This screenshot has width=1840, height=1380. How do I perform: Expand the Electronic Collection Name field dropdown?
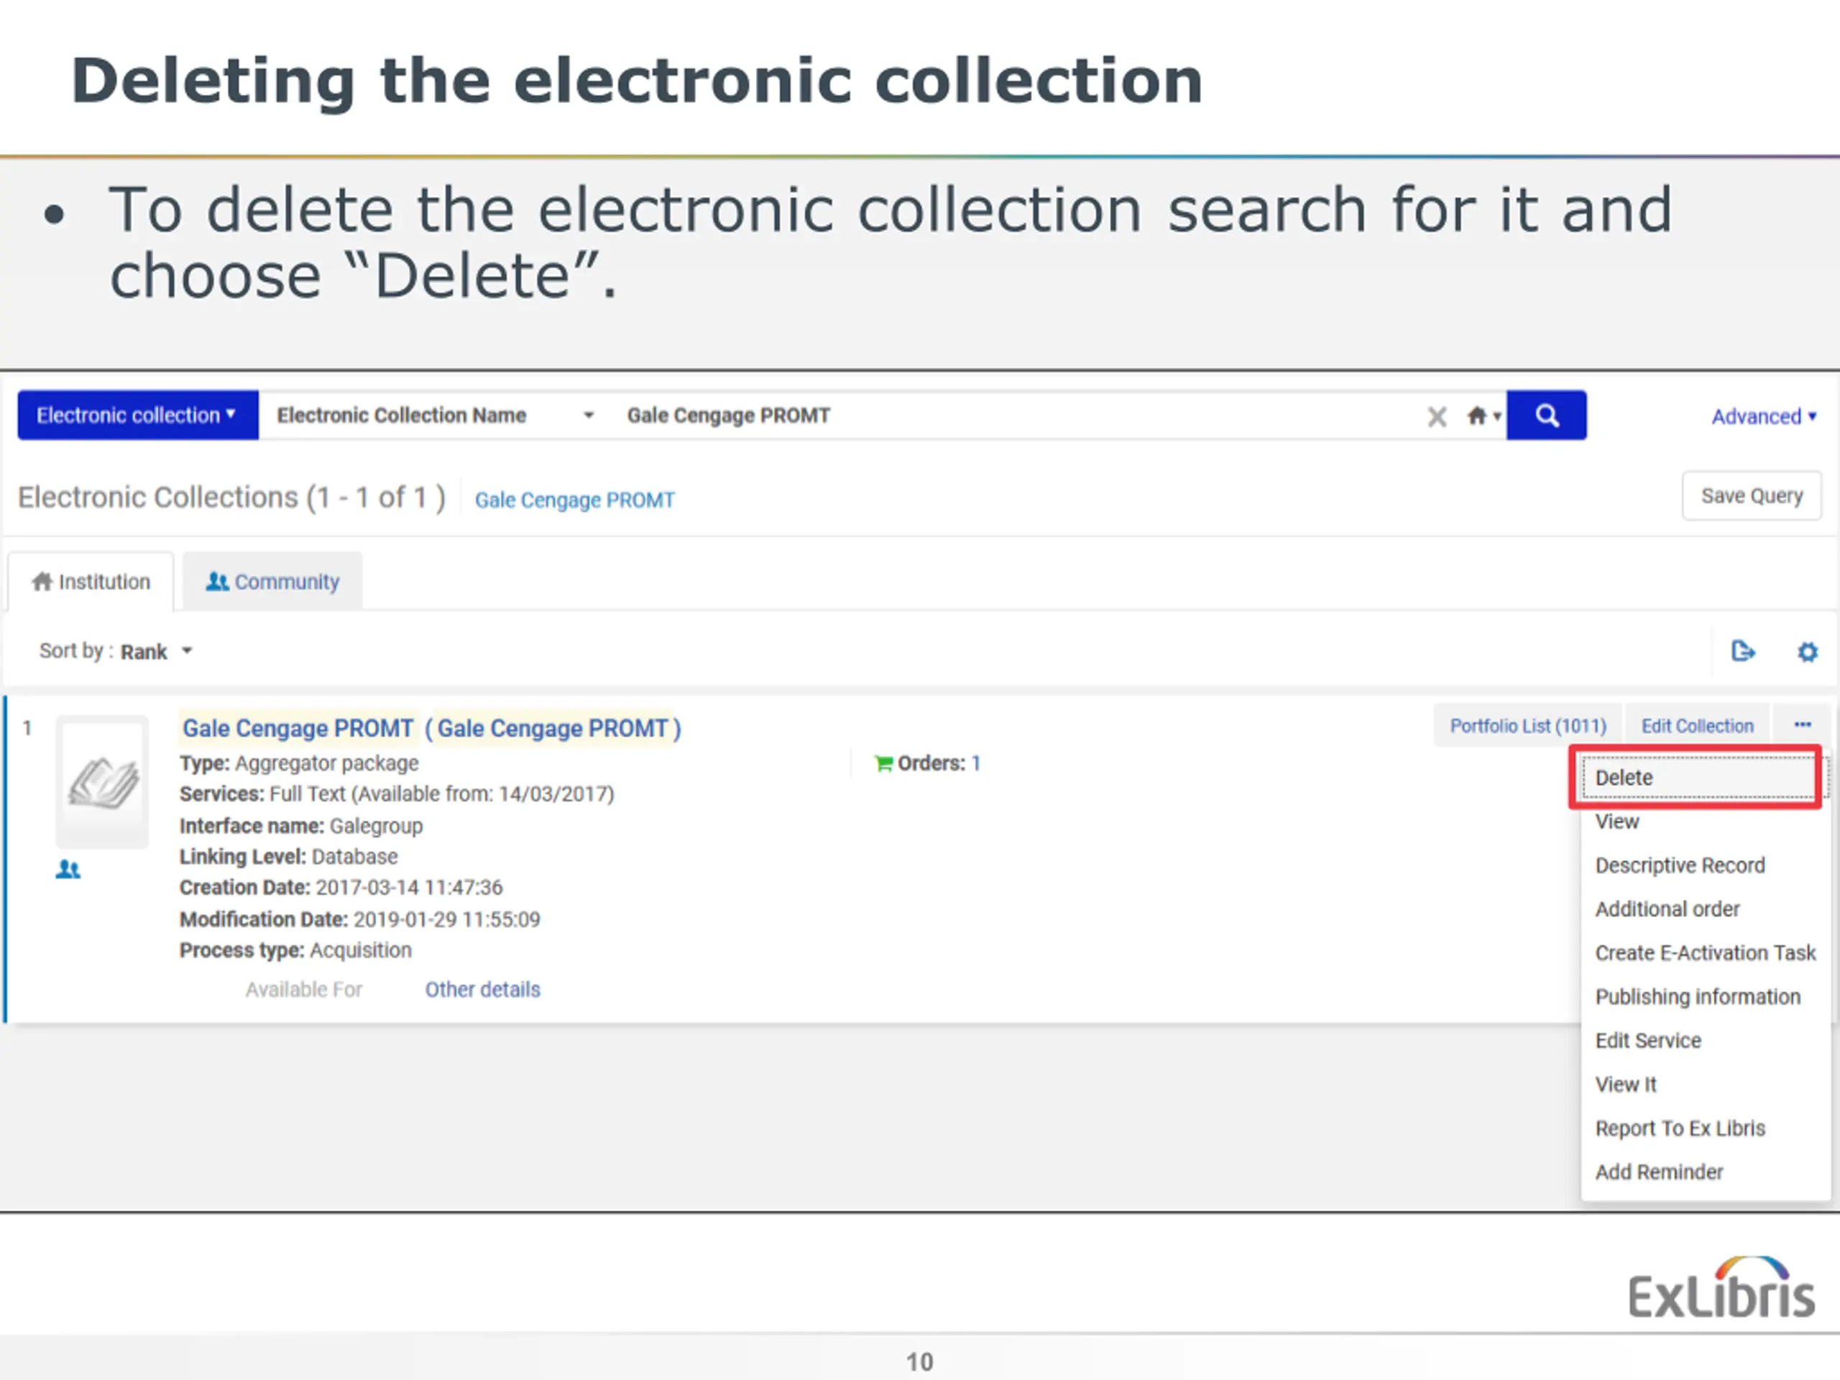(435, 415)
